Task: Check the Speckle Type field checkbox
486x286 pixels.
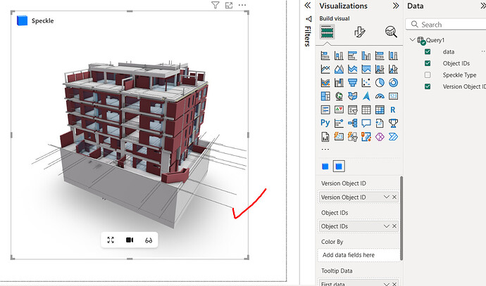Action: click(x=428, y=74)
